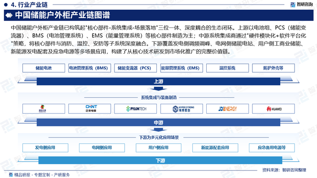This screenshot has height=178, width=317.
Task: Click the 智研咨询 logo at top right
Action: click(x=301, y=5)
